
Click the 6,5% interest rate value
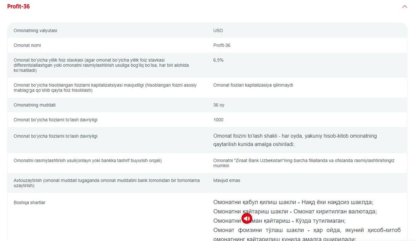(x=218, y=60)
